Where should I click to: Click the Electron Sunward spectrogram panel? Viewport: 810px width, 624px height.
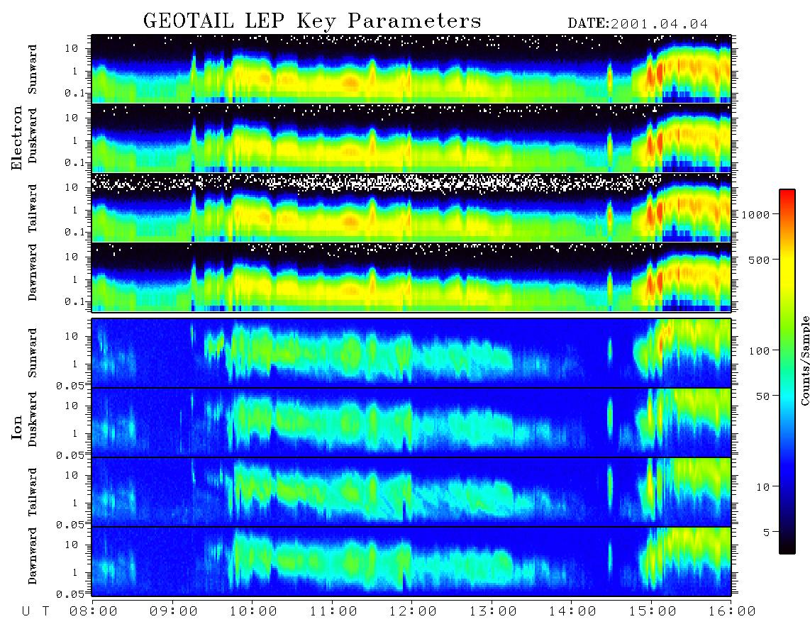coord(411,69)
